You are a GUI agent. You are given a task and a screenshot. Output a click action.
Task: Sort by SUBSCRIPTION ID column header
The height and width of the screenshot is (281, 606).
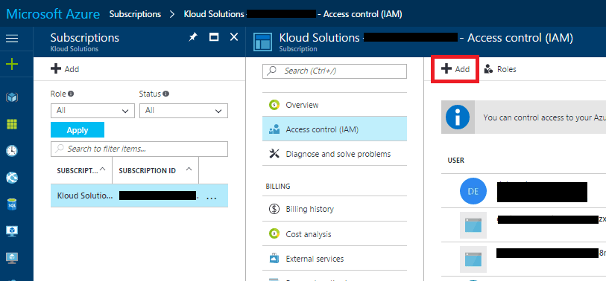(155, 170)
